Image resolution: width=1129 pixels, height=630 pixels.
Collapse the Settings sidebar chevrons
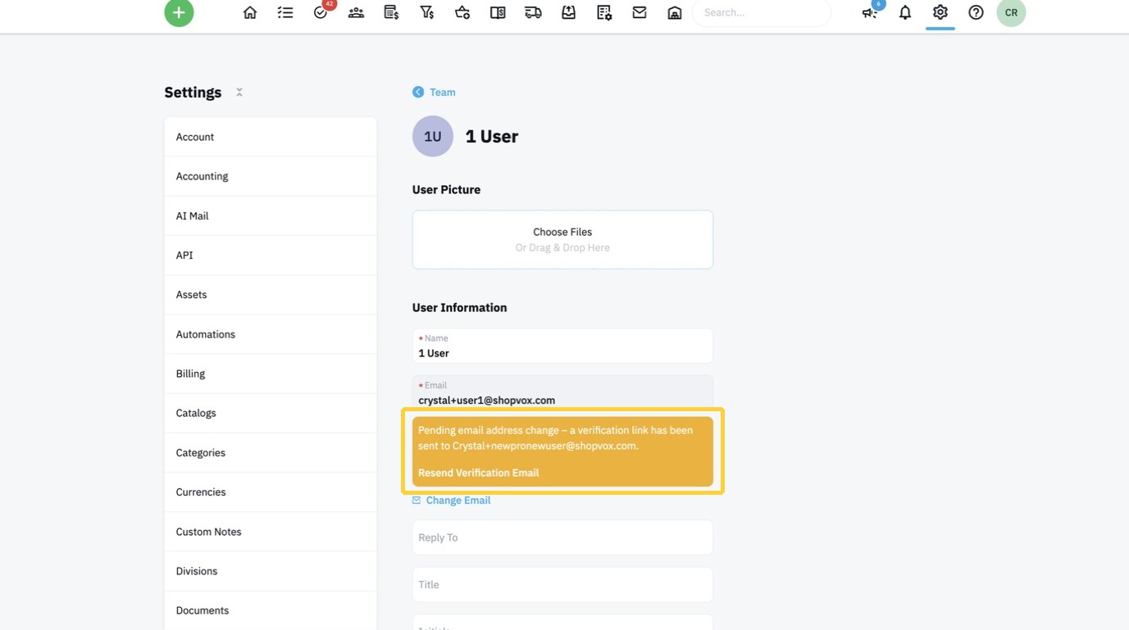click(x=239, y=92)
